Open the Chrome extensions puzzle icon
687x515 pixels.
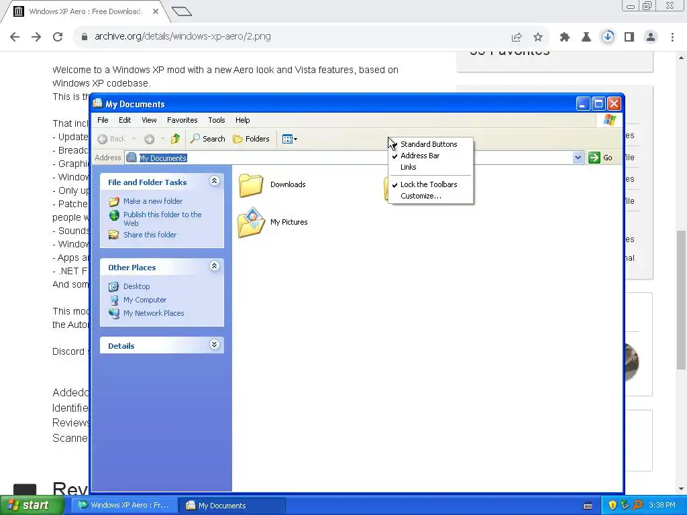point(565,38)
